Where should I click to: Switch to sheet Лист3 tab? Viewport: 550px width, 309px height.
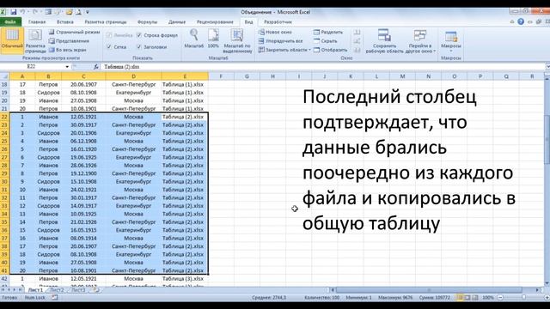78,290
